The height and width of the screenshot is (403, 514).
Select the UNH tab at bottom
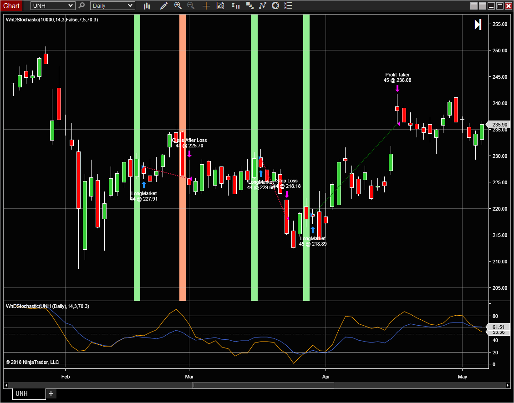point(29,393)
